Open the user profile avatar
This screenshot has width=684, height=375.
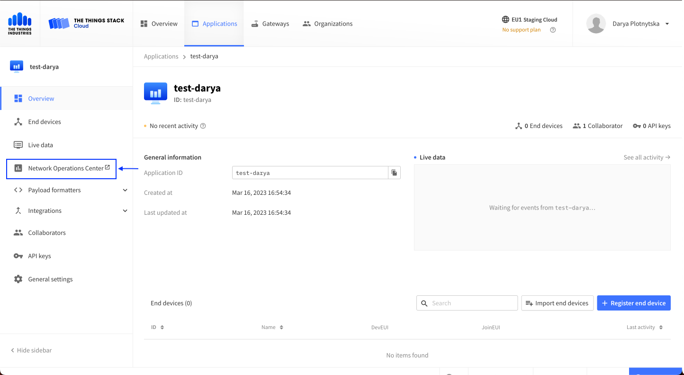[596, 24]
